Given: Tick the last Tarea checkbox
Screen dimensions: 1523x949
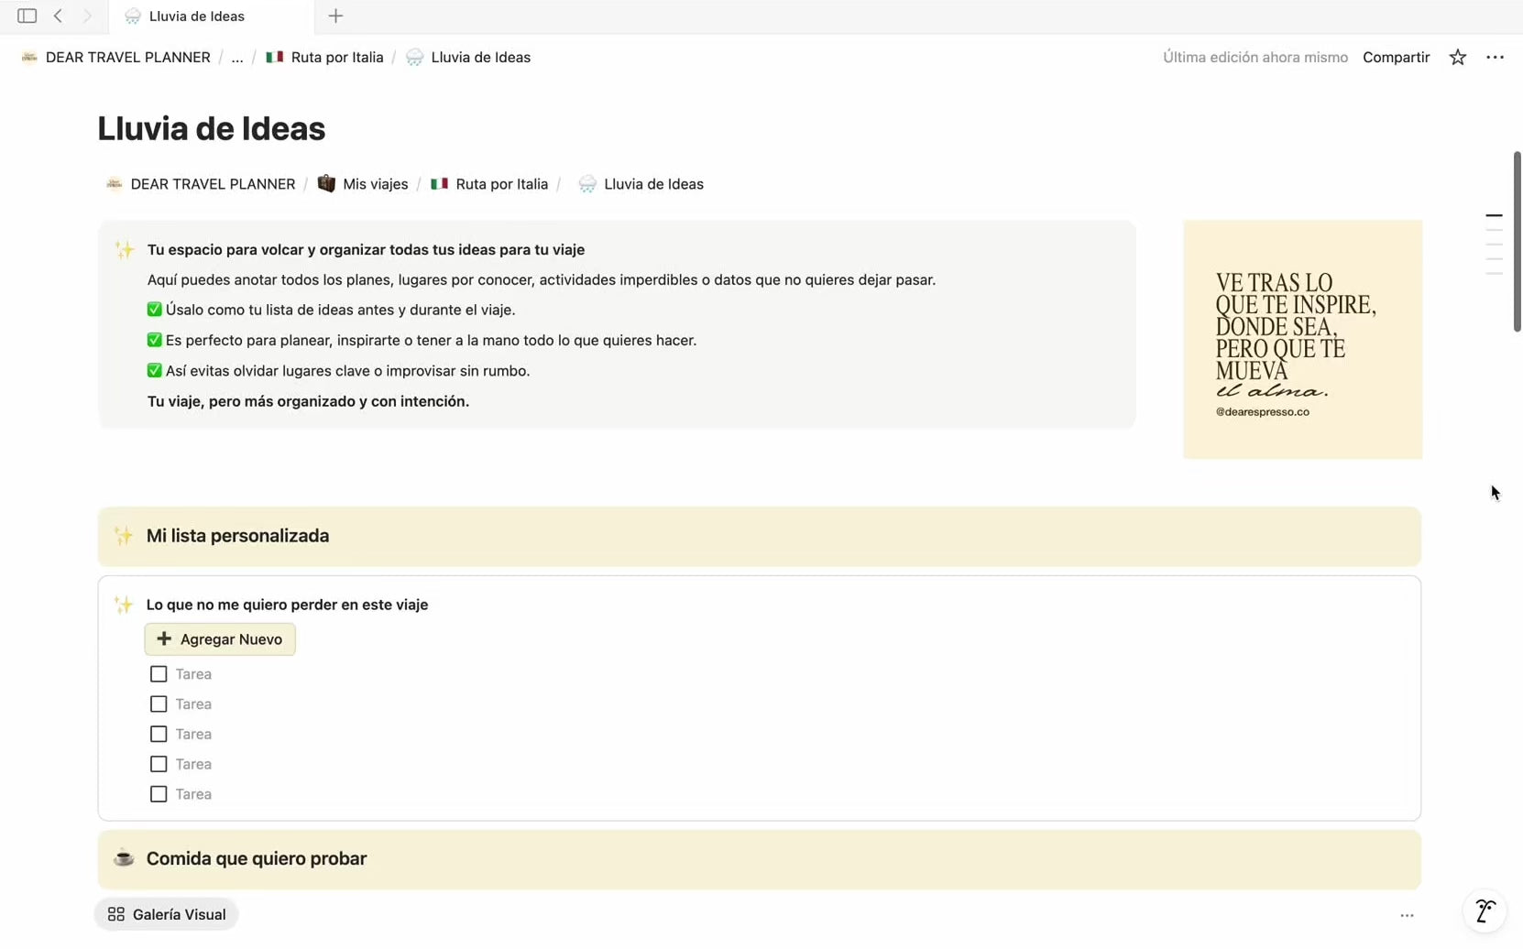Looking at the screenshot, I should (159, 794).
